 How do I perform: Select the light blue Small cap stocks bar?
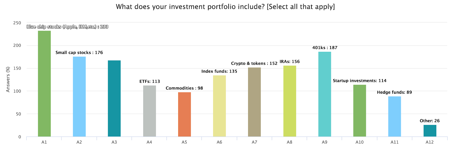79,97
